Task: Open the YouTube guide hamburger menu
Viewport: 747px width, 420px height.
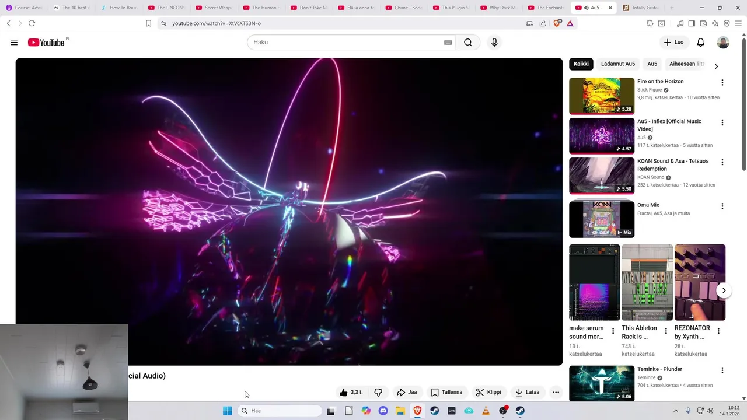Action: click(x=14, y=43)
